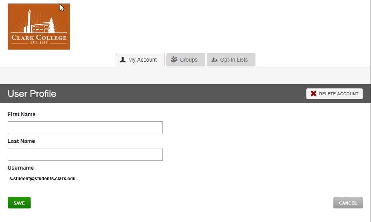Screen dimensions: 371x222
Task: Click the Last Name label
Action: (21, 141)
